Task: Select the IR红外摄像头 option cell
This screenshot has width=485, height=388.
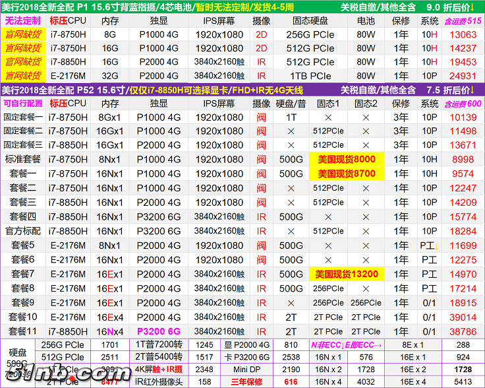Action: click(158, 382)
